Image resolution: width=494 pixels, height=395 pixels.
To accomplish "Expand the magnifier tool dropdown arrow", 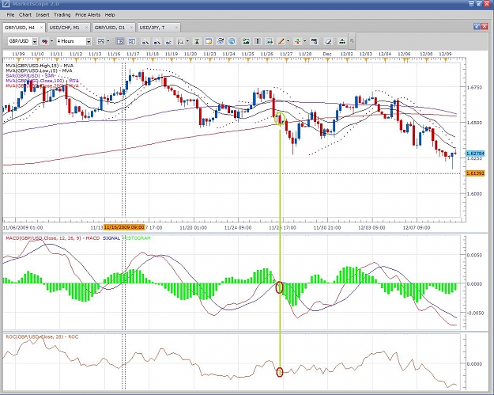I will point(188,41).
